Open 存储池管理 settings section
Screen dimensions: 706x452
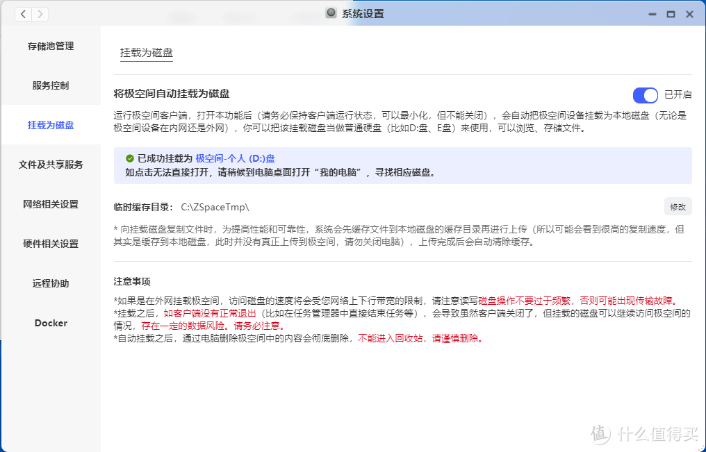pos(51,46)
